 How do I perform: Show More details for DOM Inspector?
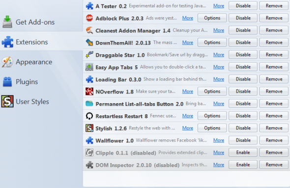point(219,165)
